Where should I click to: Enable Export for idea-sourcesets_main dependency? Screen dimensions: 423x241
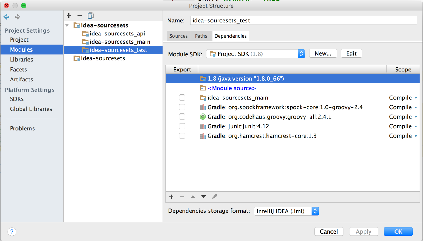point(182,97)
